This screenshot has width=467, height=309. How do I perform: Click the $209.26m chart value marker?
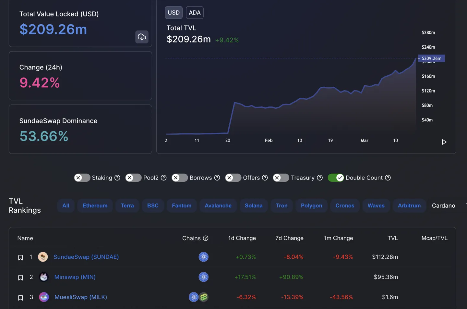tap(432, 58)
